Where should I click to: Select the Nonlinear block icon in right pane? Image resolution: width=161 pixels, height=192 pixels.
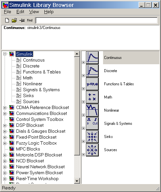click(x=92, y=110)
